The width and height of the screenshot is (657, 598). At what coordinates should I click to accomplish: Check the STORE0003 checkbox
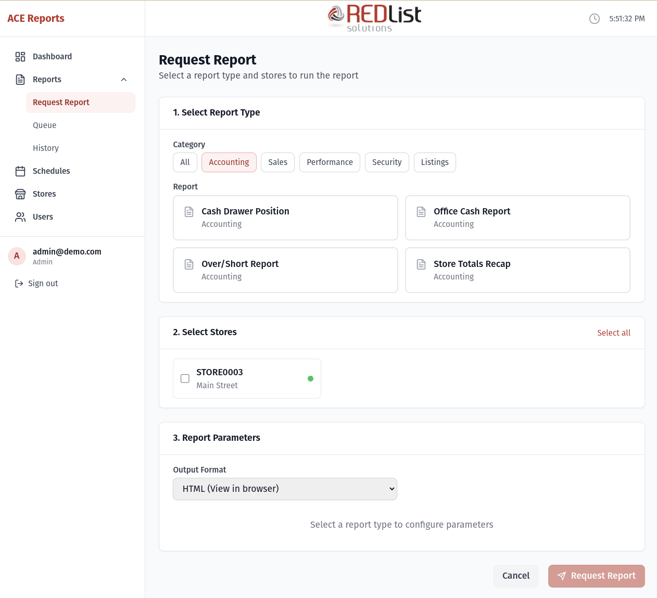point(185,378)
